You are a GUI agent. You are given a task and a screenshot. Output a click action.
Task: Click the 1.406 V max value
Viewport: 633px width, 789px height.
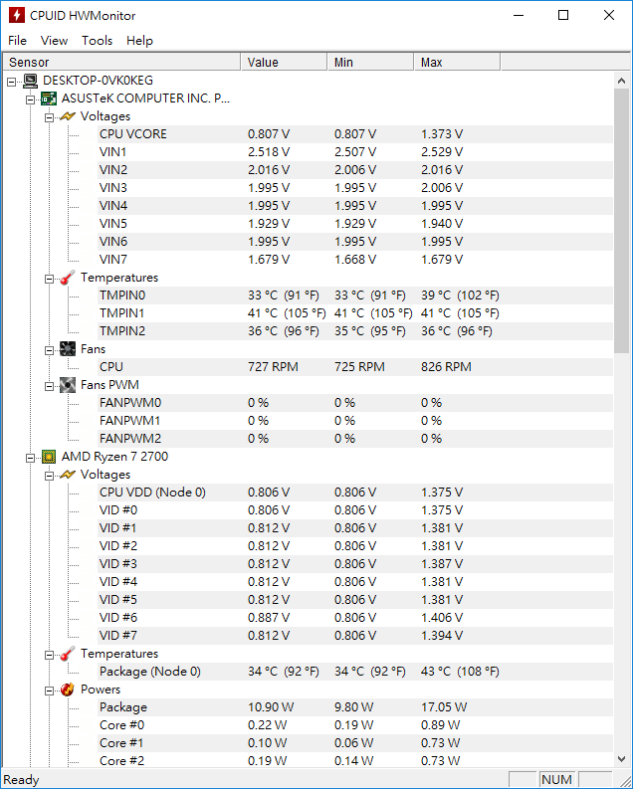[x=442, y=618]
